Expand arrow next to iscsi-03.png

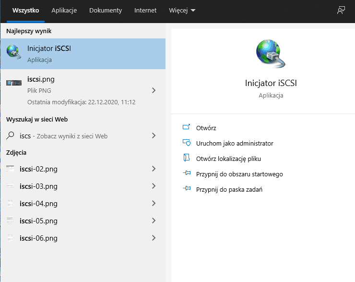(154, 186)
